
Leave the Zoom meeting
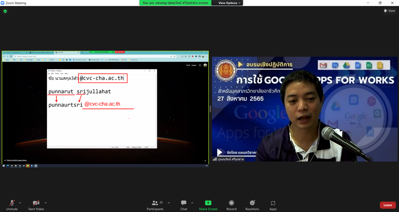point(388,205)
